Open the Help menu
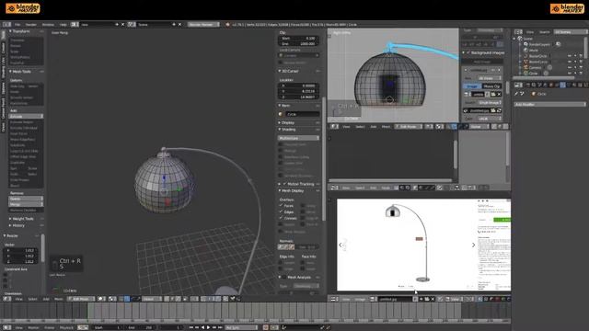Viewport: 589px width, 331px height. [x=64, y=25]
